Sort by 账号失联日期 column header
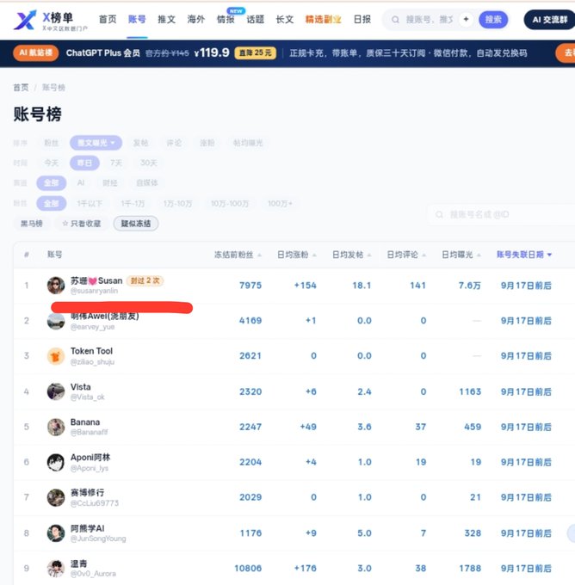The height and width of the screenshot is (585, 575). pyautogui.click(x=524, y=255)
